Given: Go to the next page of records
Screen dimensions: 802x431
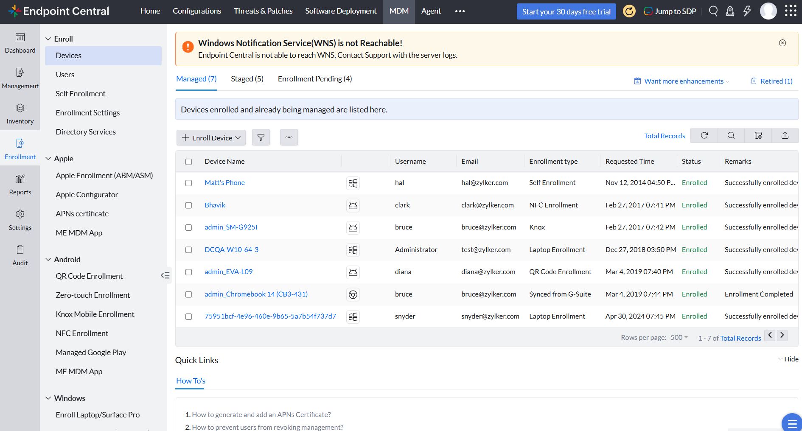Looking at the screenshot, I should point(782,335).
